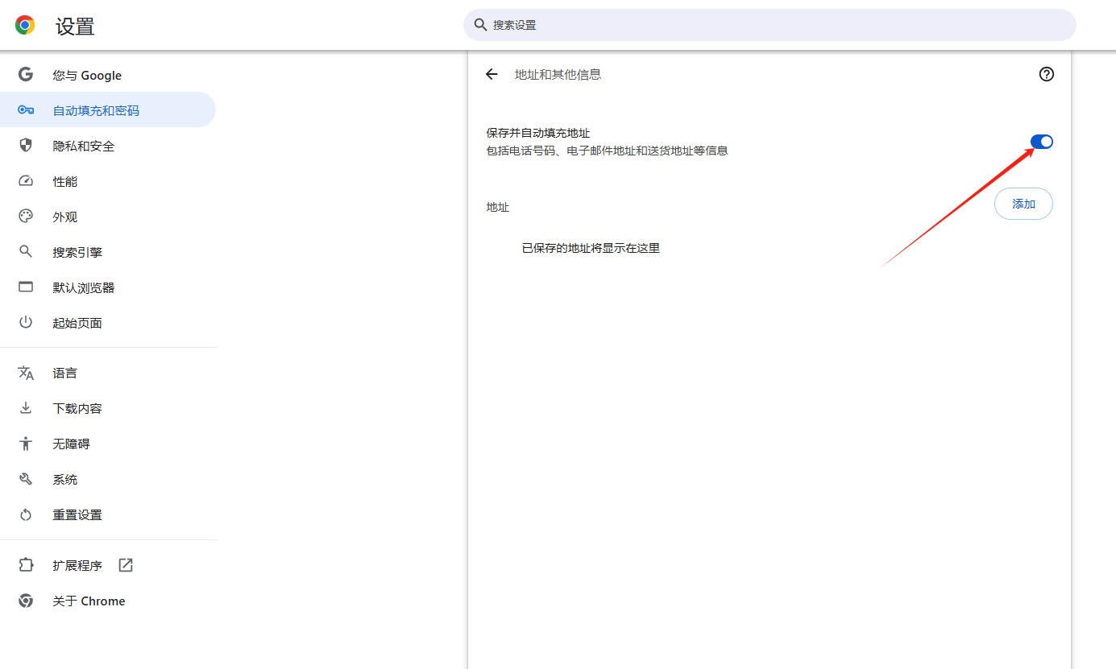
Task: Click the Google G icon in sidebar
Action: tap(26, 75)
